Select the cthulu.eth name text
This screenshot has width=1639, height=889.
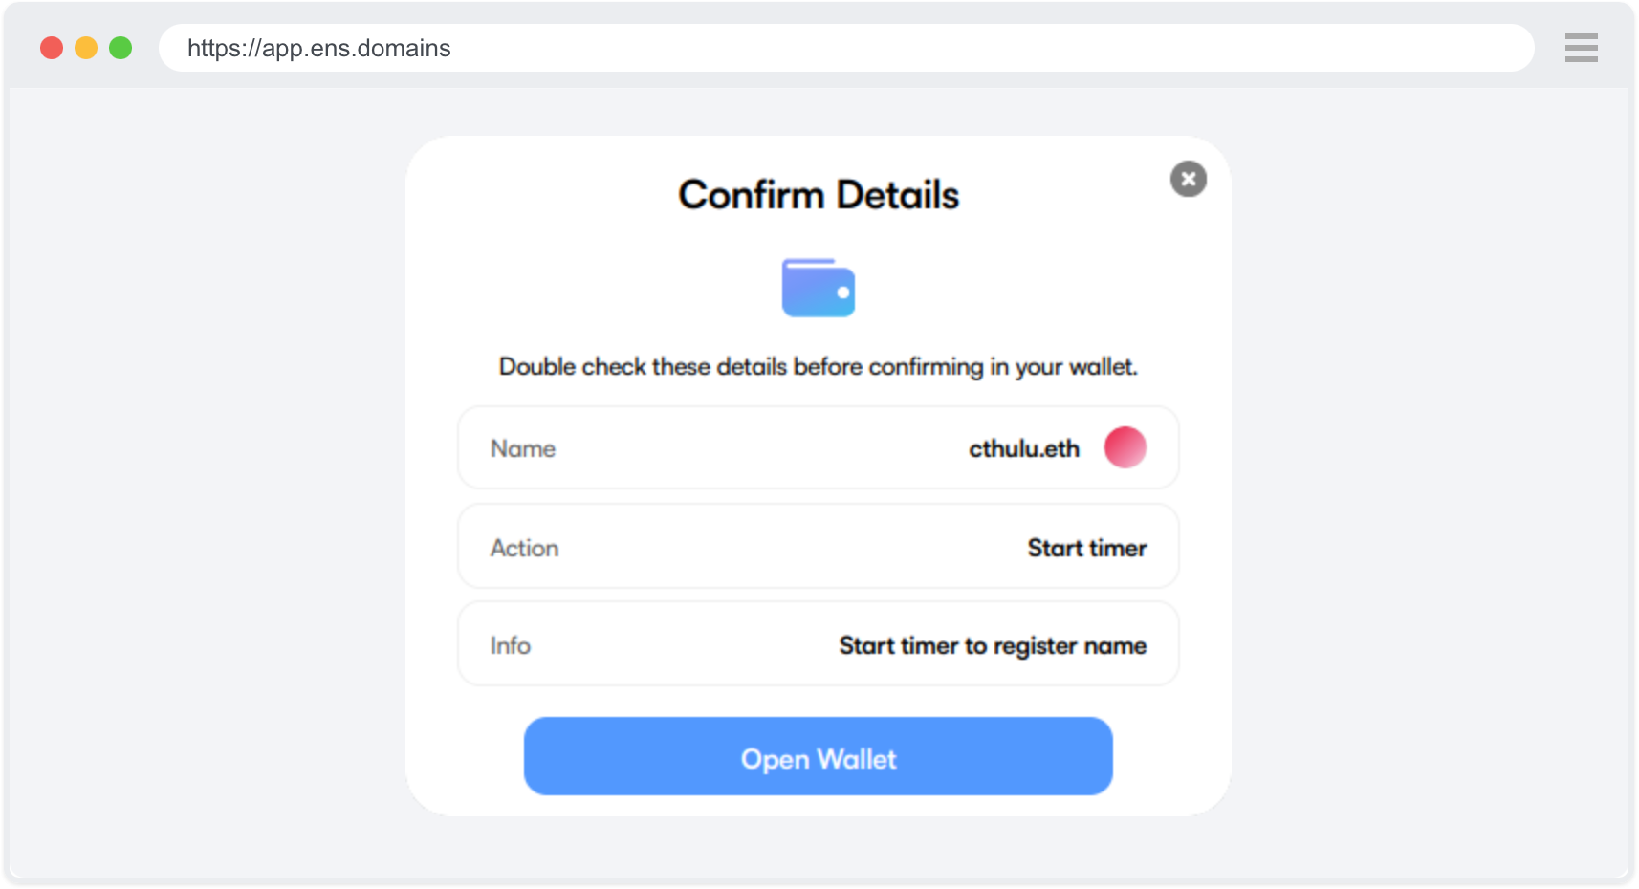click(x=1023, y=448)
